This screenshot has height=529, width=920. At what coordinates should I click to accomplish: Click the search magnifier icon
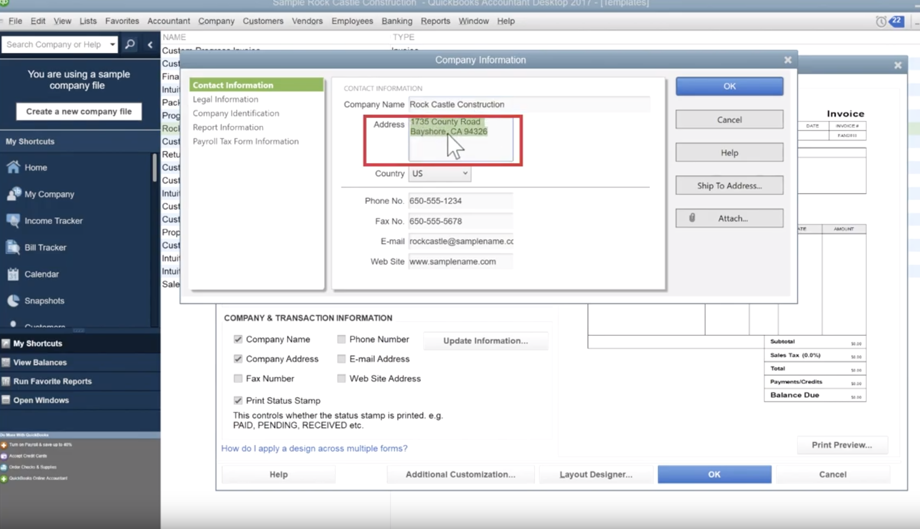click(130, 44)
